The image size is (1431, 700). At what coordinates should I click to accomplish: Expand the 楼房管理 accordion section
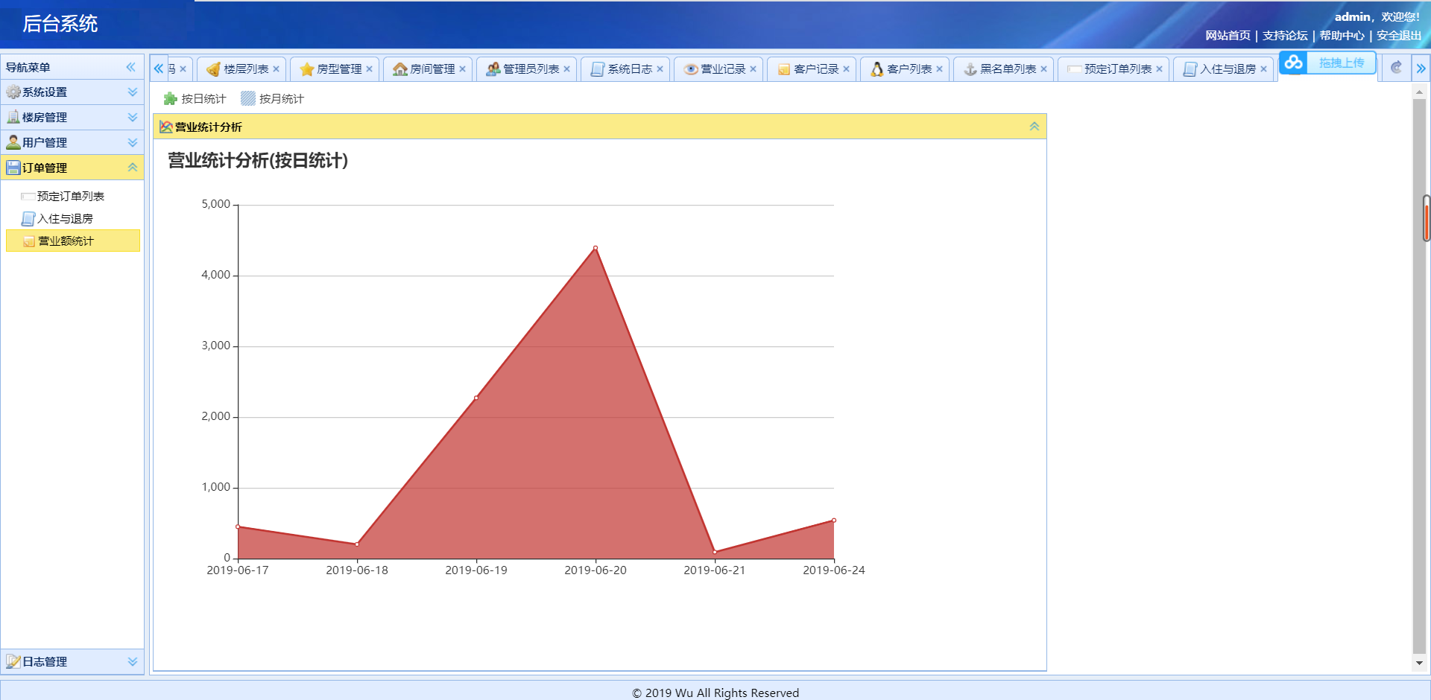pyautogui.click(x=72, y=118)
